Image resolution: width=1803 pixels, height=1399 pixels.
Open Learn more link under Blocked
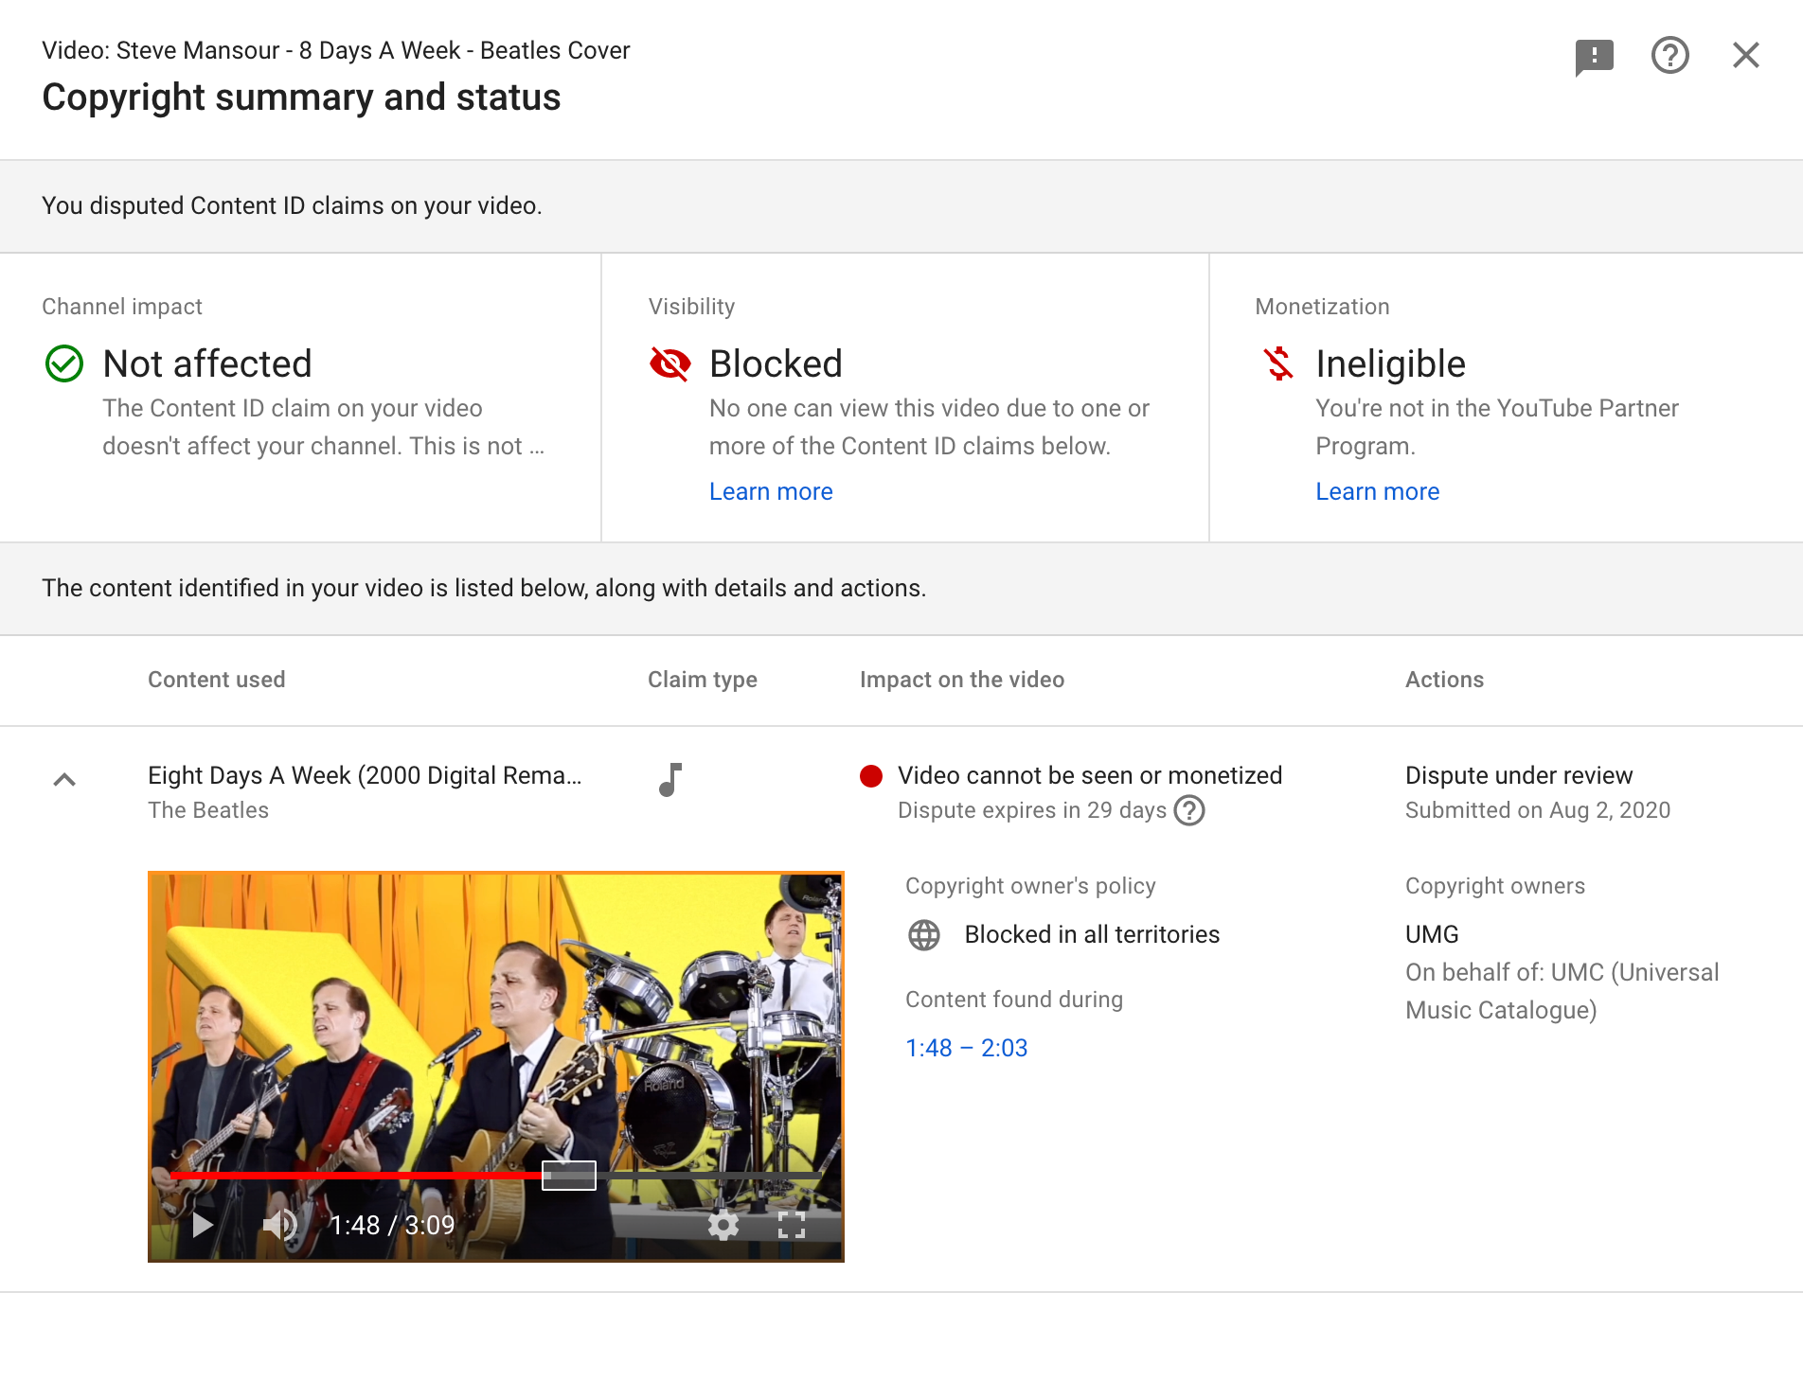click(x=771, y=491)
